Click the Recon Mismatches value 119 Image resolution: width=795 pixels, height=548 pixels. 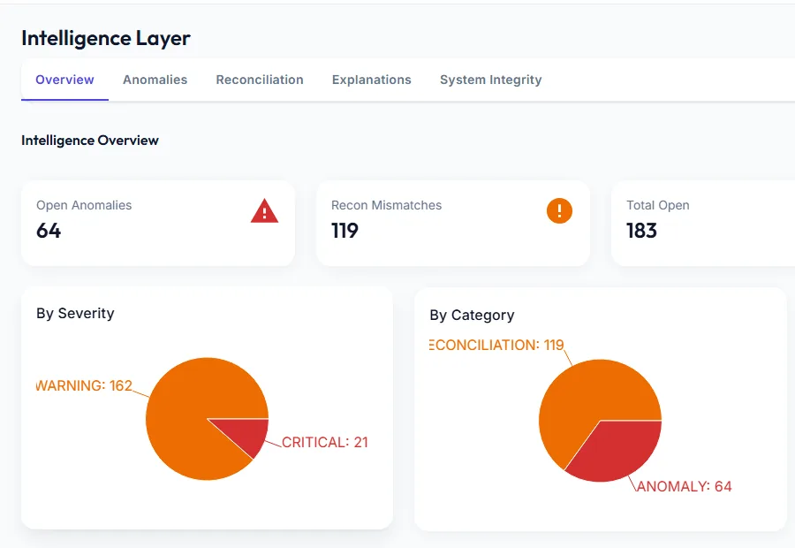coord(344,231)
